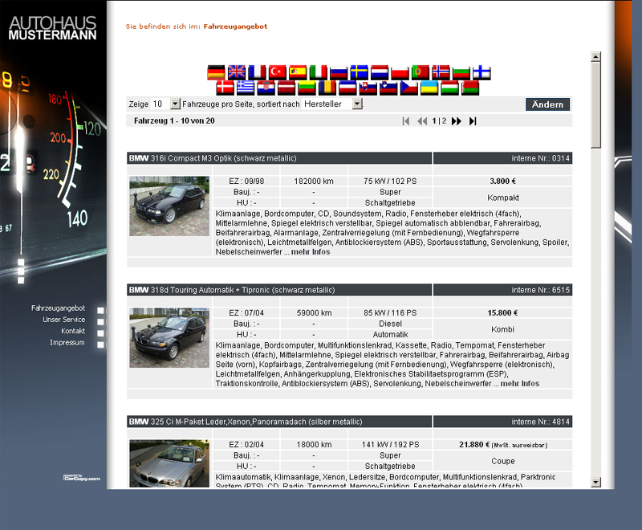Select the Slovenian flag language
Image resolution: width=642 pixels, height=530 pixels.
[388, 88]
